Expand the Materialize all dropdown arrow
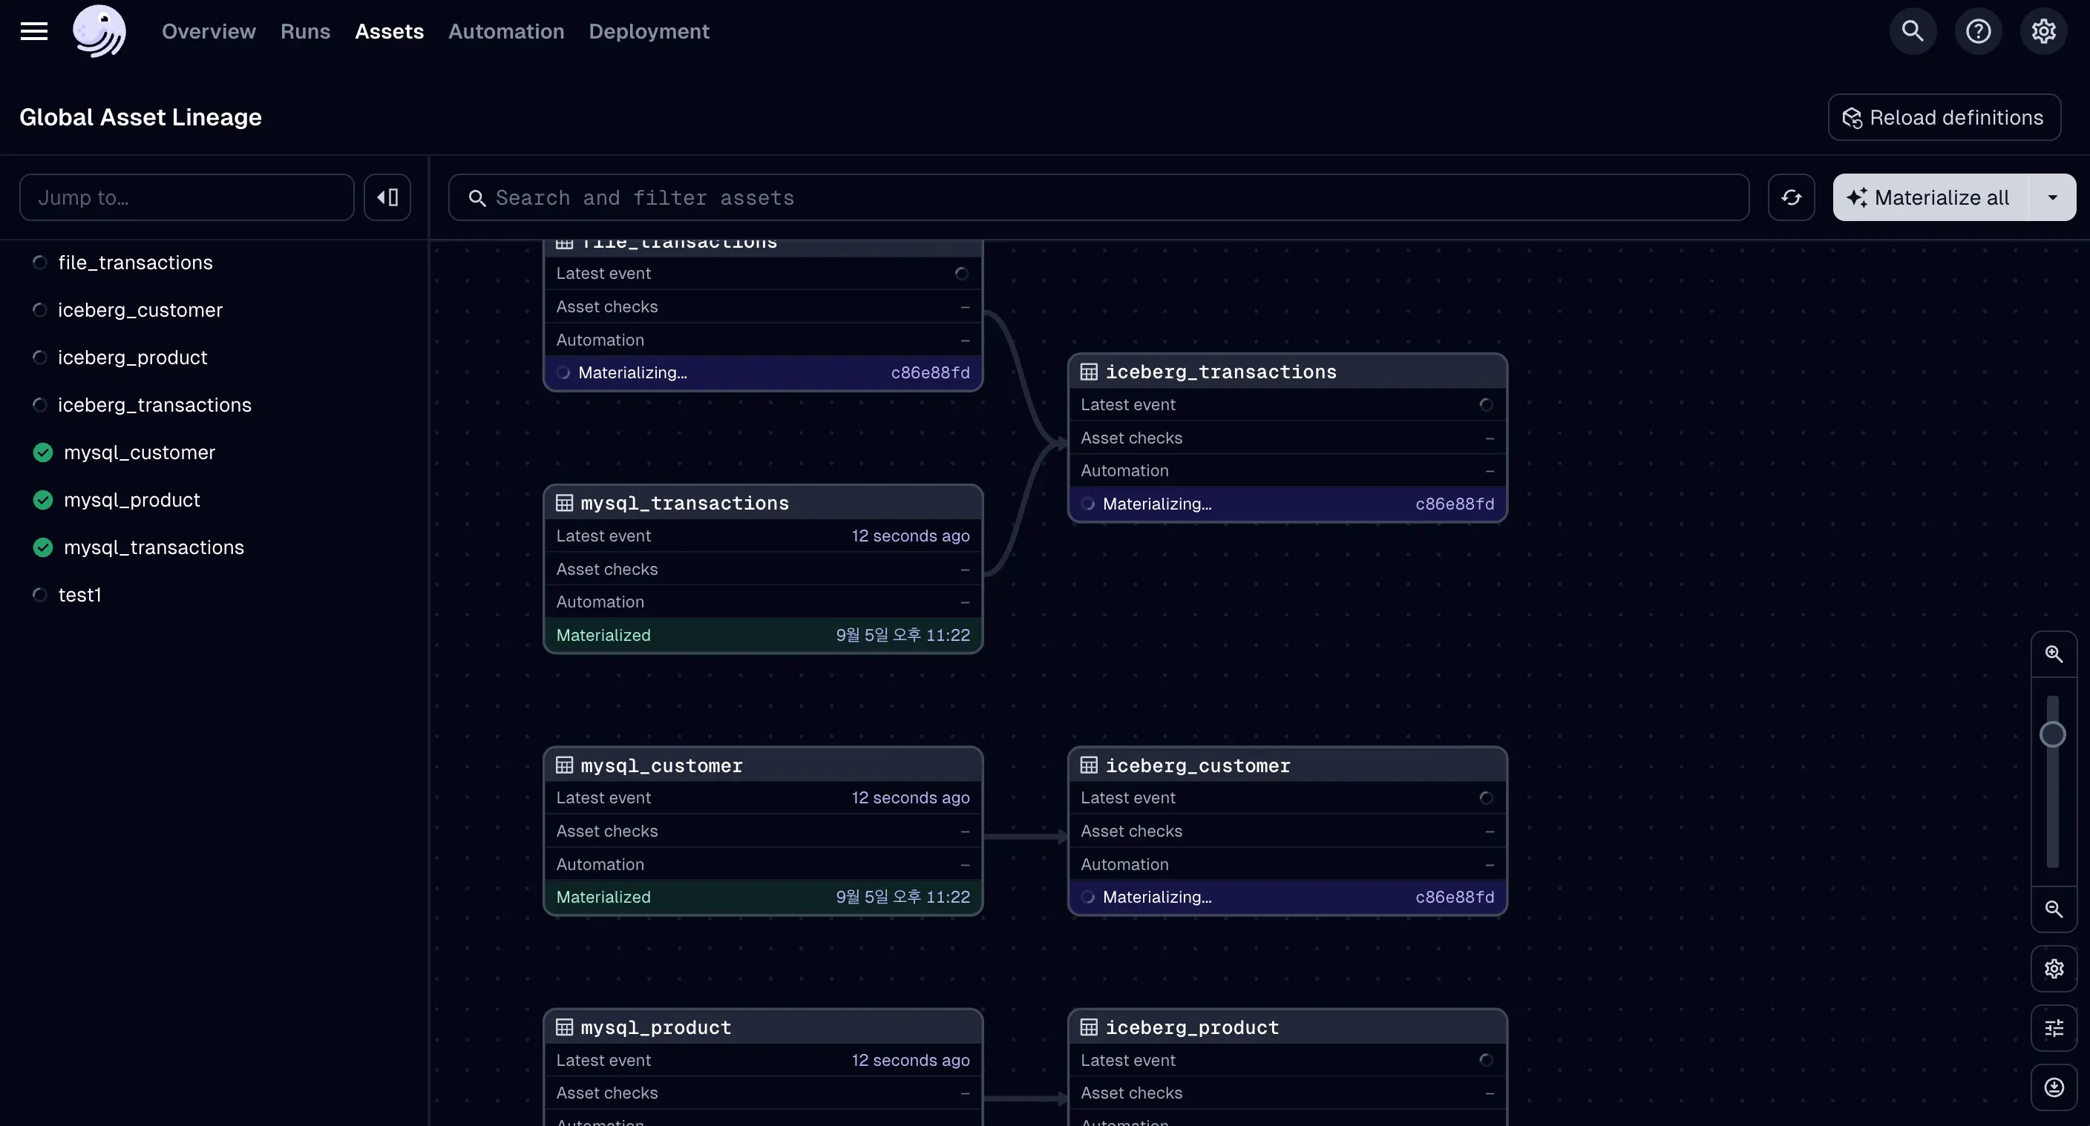The height and width of the screenshot is (1126, 2090). point(2052,197)
